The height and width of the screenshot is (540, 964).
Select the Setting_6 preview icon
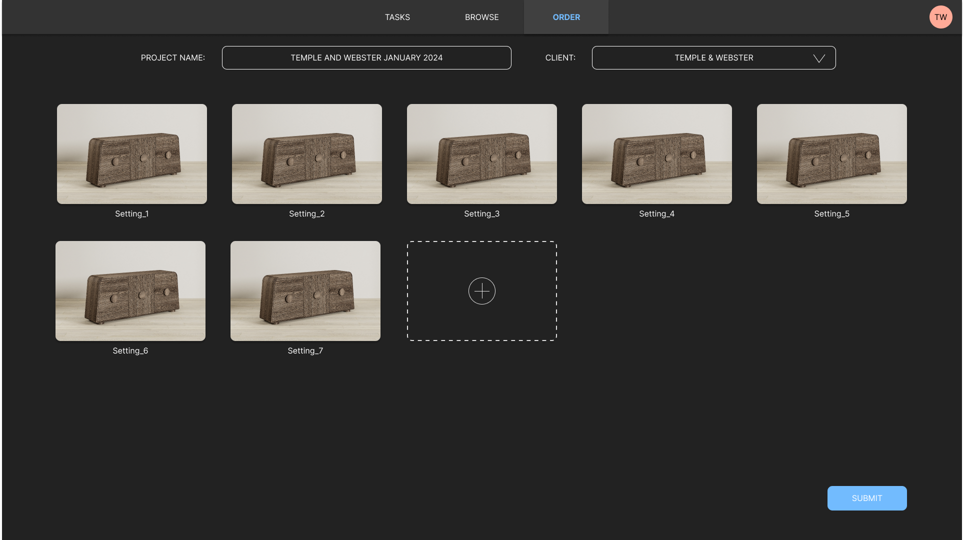point(130,290)
